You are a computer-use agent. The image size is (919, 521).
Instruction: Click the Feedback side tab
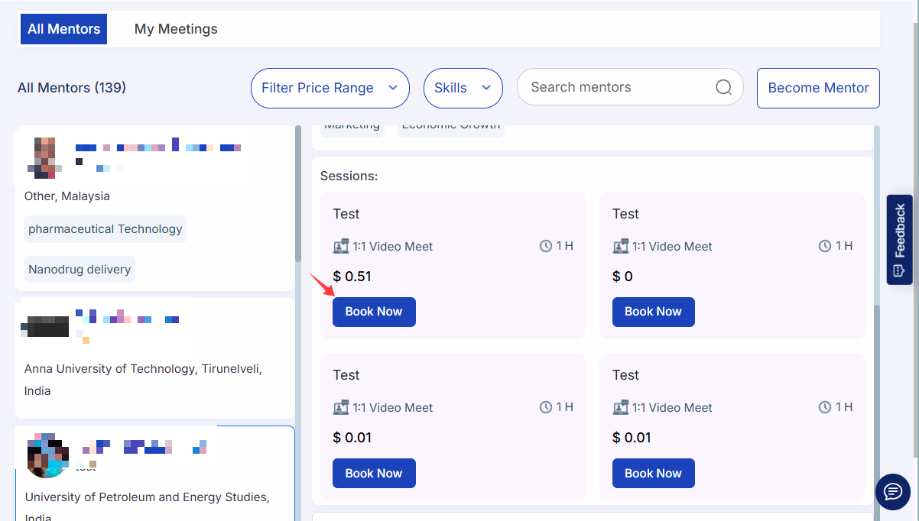[899, 239]
